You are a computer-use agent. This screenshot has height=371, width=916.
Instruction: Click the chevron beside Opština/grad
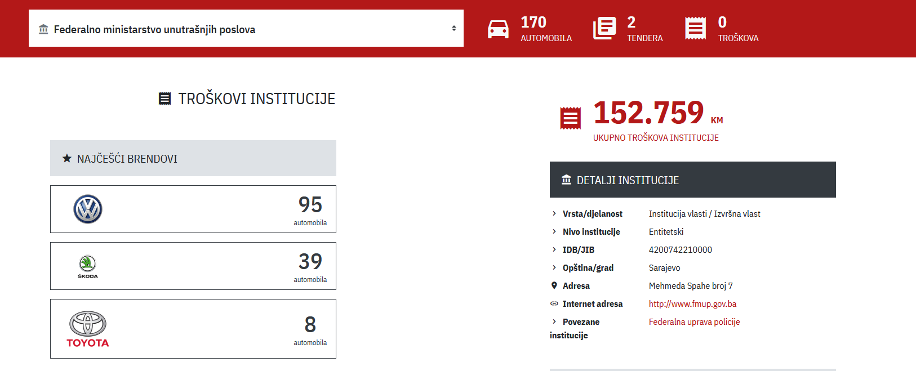tap(554, 267)
